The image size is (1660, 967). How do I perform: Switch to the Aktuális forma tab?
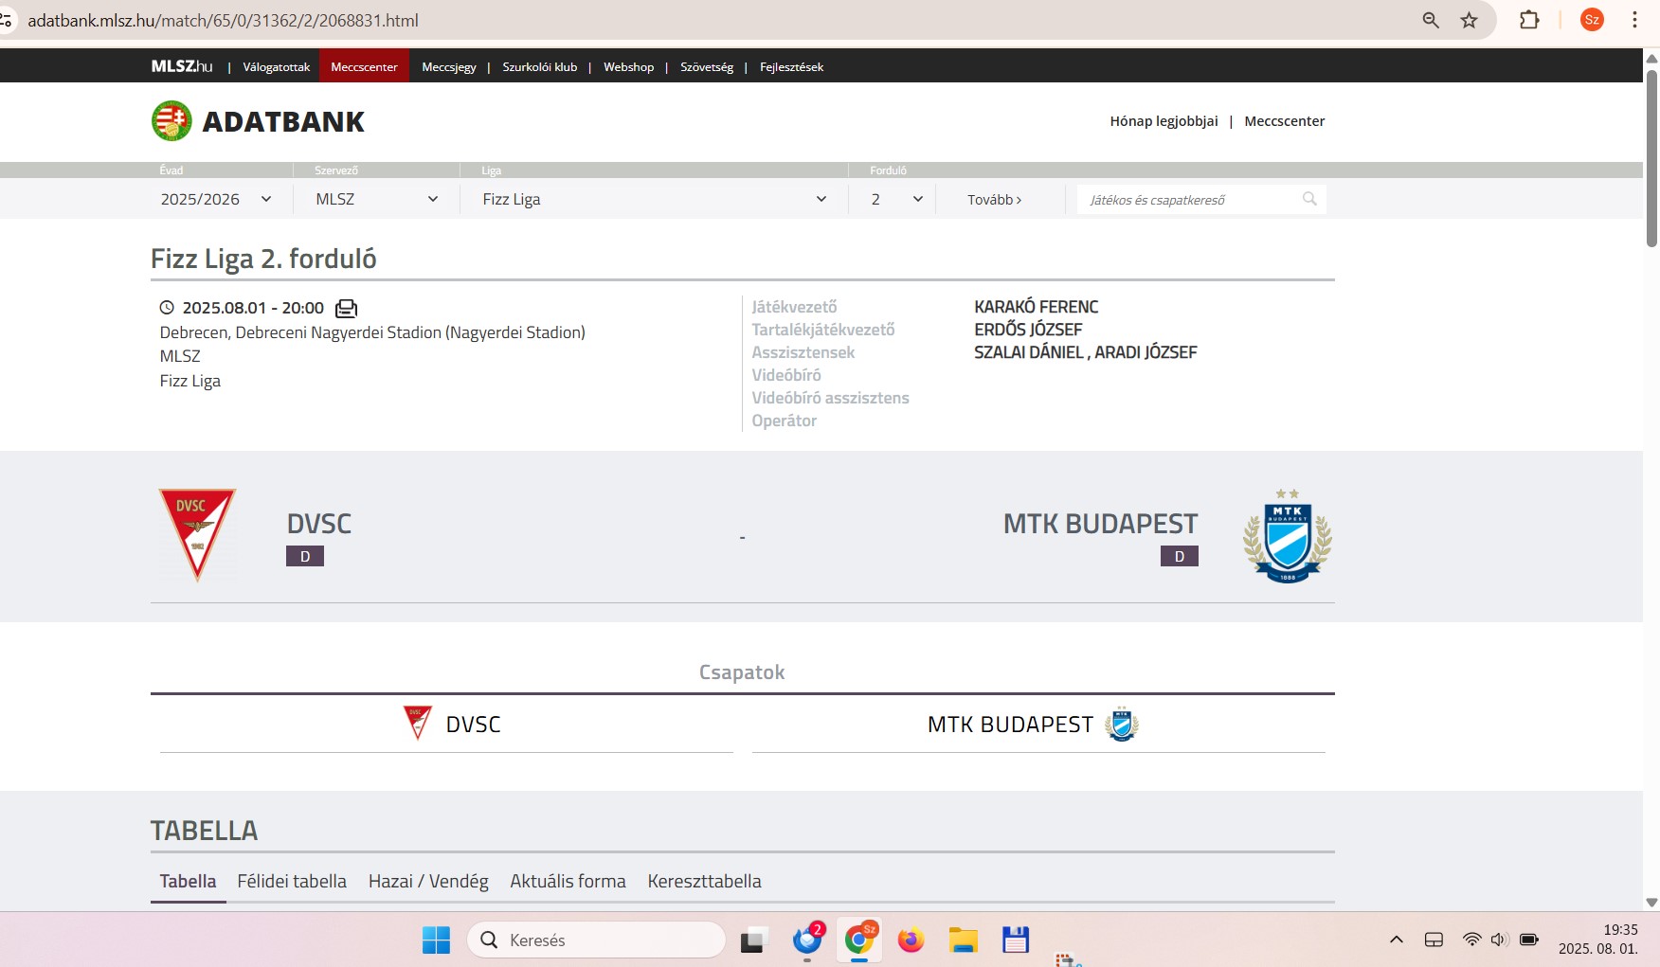(x=568, y=881)
